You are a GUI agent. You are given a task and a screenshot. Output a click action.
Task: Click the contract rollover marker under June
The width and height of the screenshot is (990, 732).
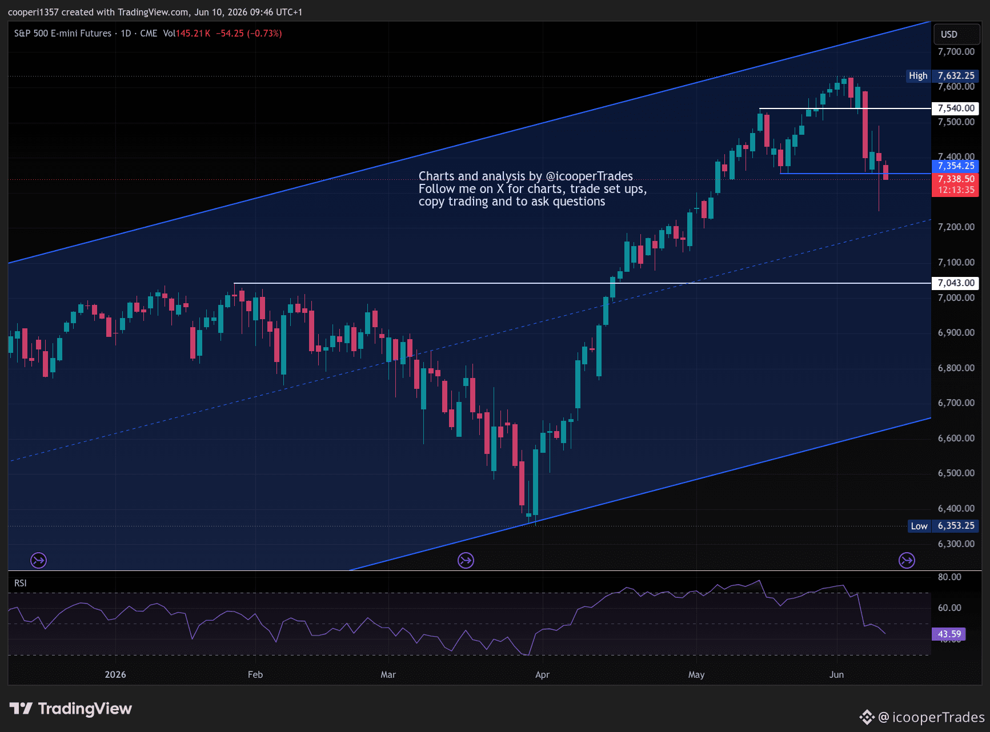907,560
